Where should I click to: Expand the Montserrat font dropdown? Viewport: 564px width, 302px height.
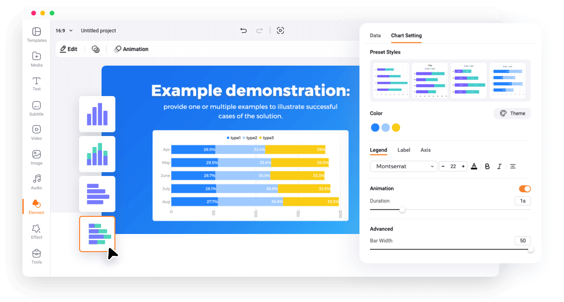coord(403,166)
